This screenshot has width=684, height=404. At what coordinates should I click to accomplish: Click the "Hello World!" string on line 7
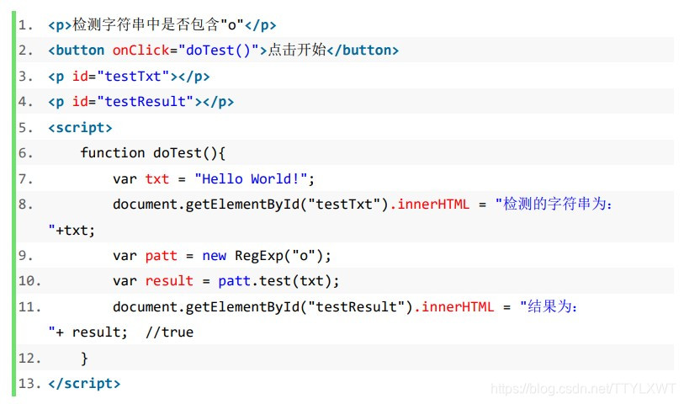(x=251, y=179)
